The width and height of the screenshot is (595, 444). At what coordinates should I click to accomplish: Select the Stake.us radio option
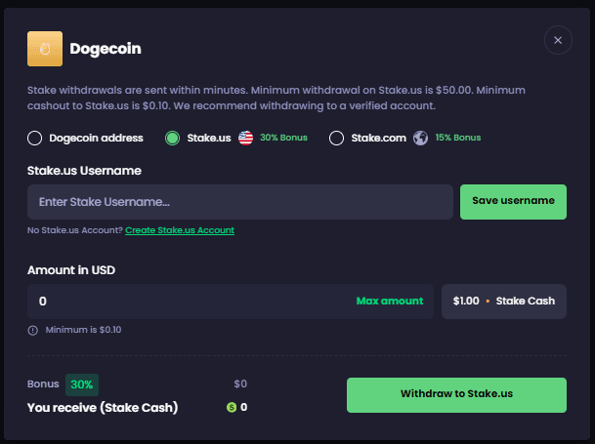172,138
